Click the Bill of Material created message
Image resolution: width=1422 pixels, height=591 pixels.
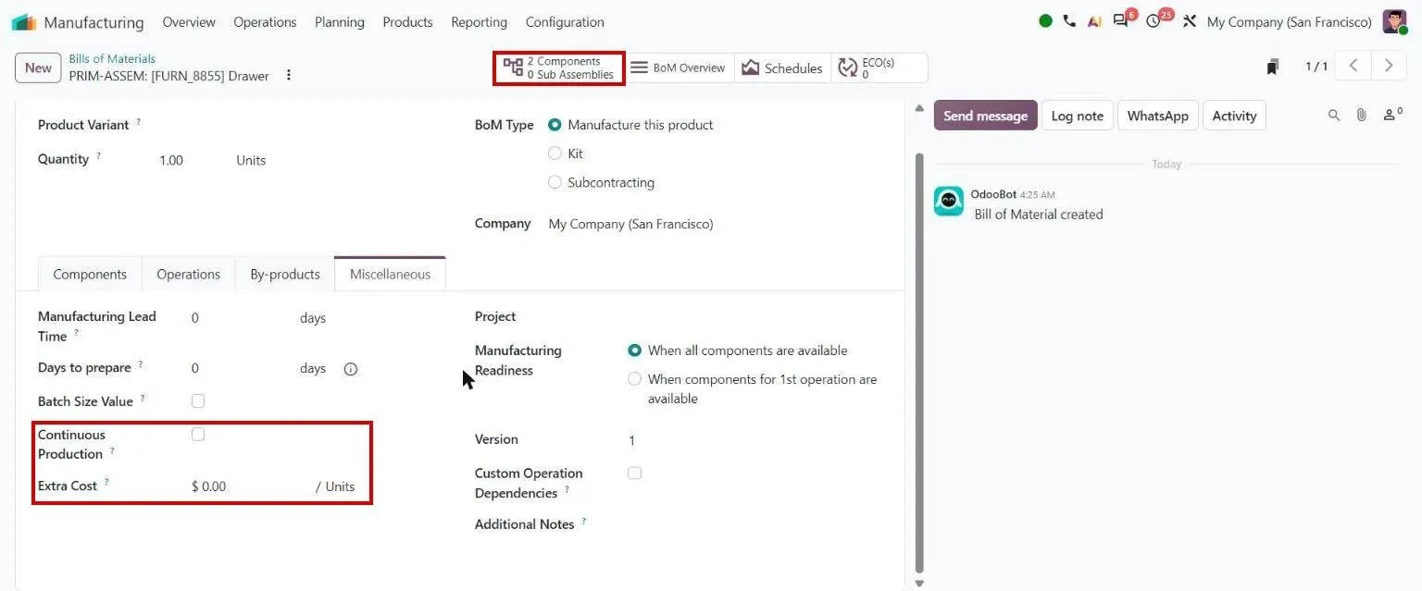click(x=1038, y=215)
